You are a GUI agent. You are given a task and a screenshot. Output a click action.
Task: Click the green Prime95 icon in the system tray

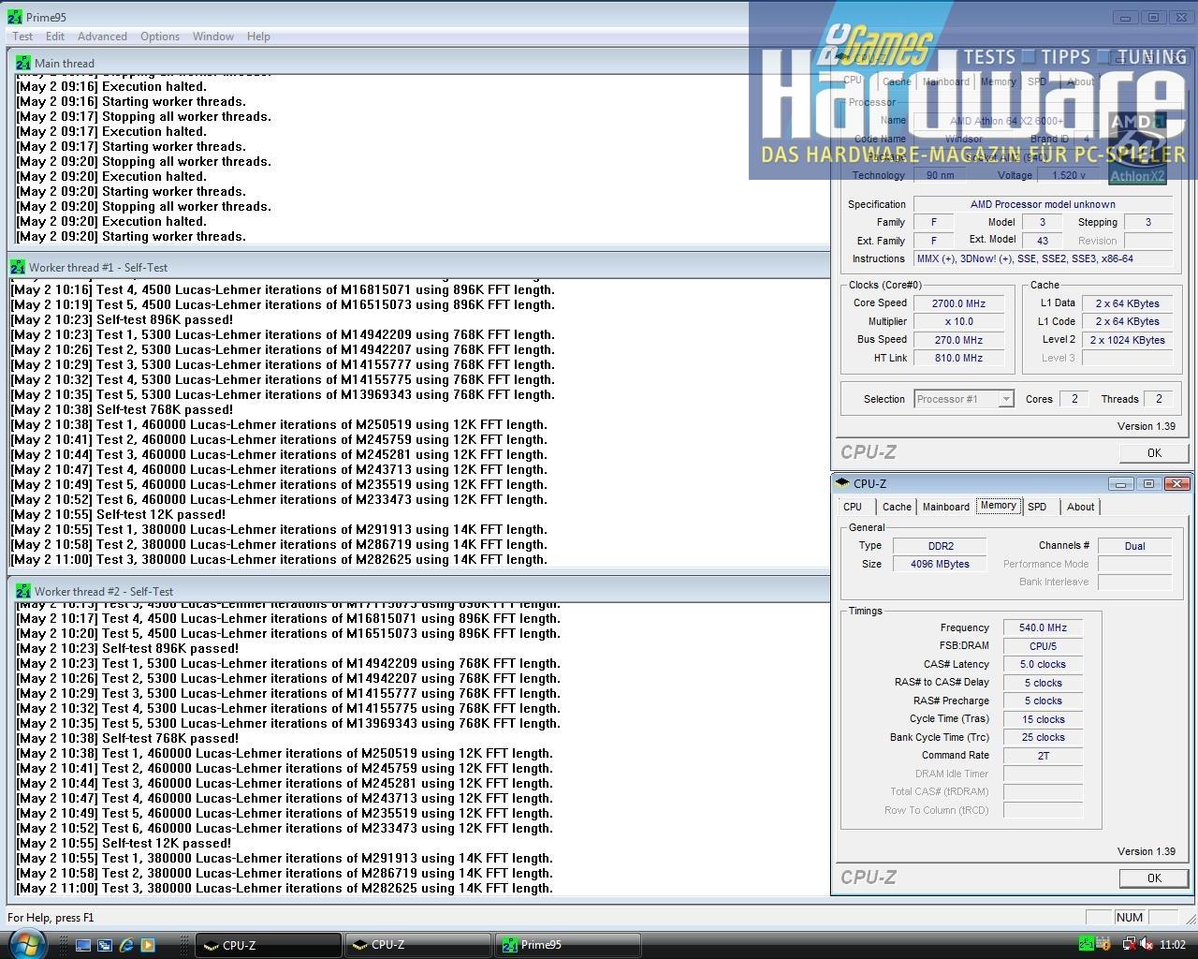tap(1086, 944)
